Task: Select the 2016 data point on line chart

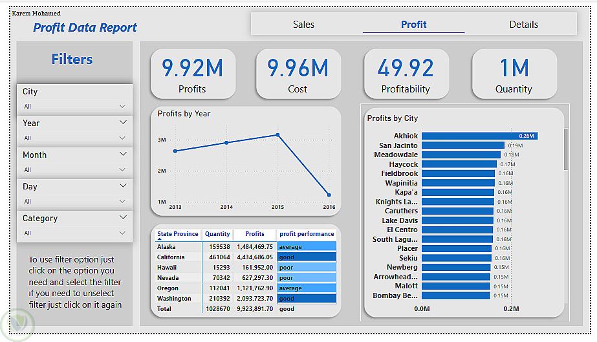Action: click(329, 195)
